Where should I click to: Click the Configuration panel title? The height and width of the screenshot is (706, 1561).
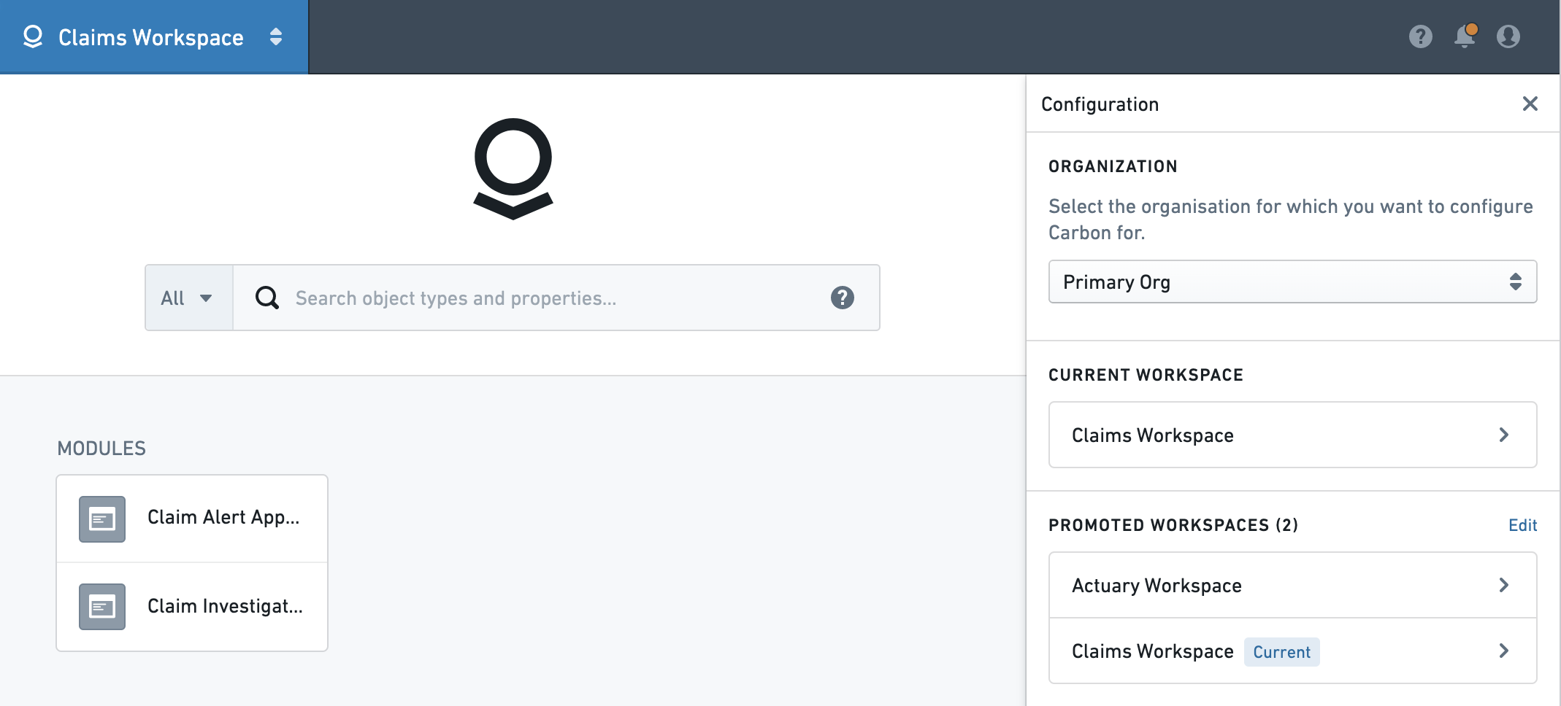(1100, 104)
